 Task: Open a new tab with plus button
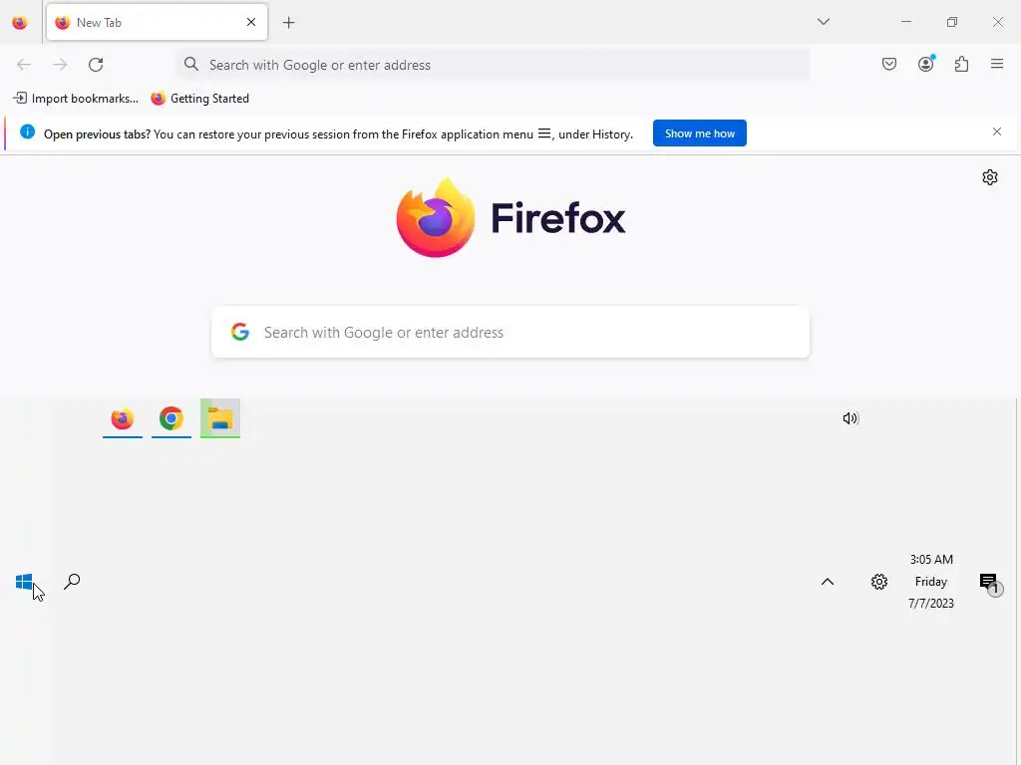(x=288, y=23)
